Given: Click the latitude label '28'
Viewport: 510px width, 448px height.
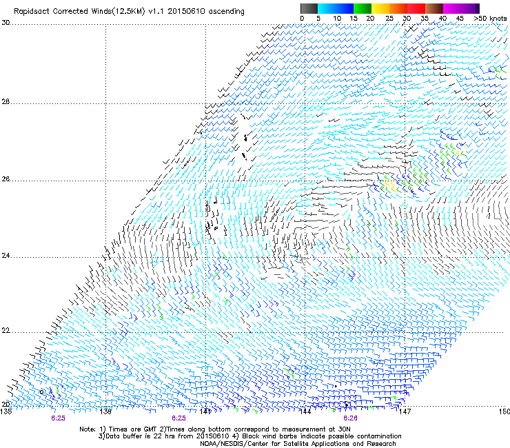Looking at the screenshot, I should (x=6, y=102).
